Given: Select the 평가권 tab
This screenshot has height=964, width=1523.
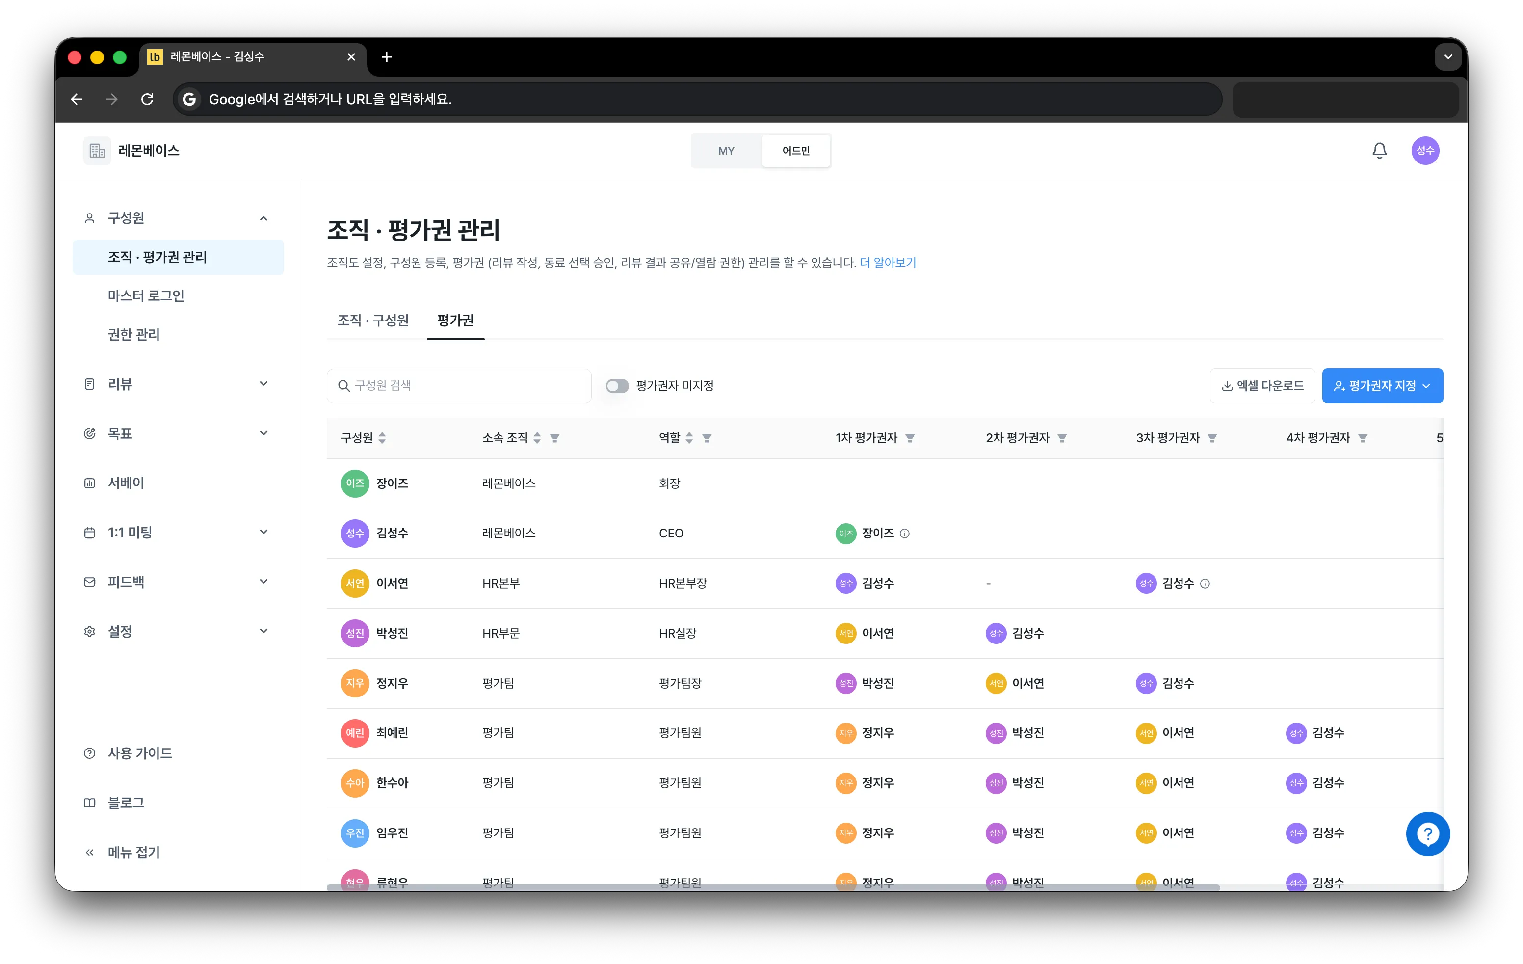Looking at the screenshot, I should pos(455,320).
